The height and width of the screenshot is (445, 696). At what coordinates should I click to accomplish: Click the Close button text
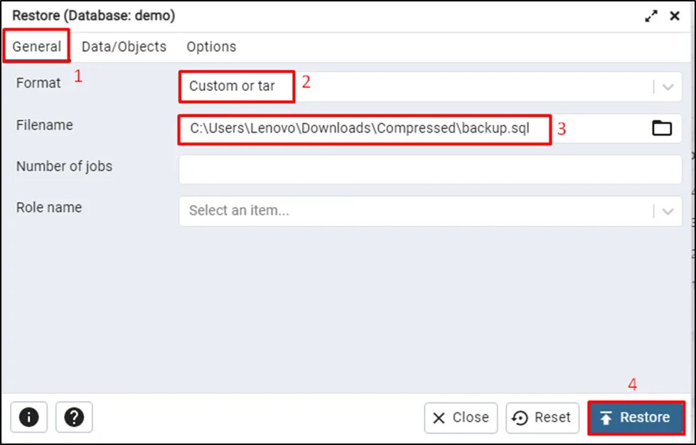(x=471, y=417)
